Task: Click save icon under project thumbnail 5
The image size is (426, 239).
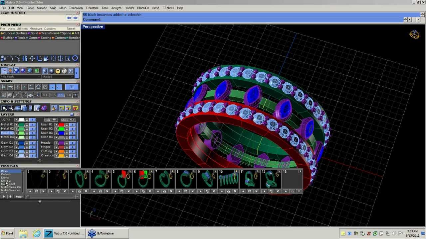Action: coord(122,191)
